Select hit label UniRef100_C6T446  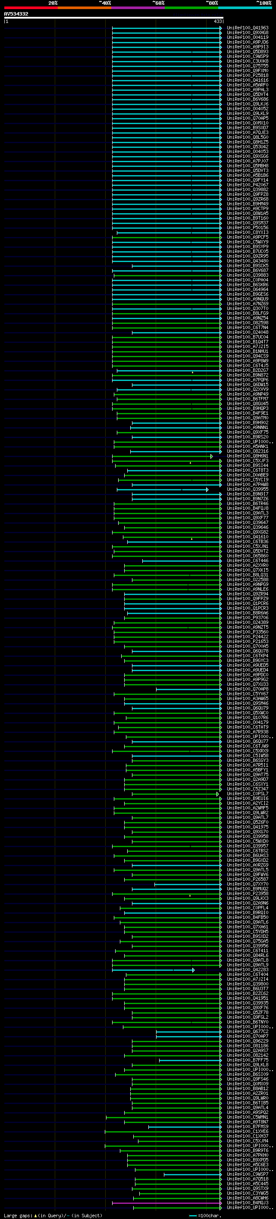tap(248, 561)
